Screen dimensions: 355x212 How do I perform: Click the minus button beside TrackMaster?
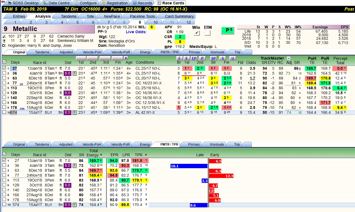289,58
